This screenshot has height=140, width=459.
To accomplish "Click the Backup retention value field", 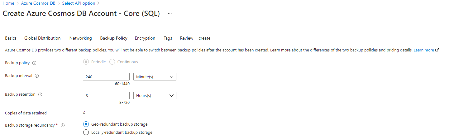I will 106,95.
